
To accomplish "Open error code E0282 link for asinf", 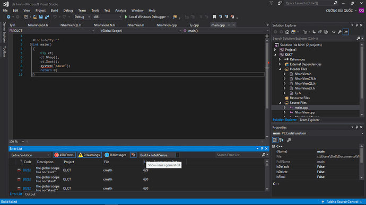I will tap(27, 170).
